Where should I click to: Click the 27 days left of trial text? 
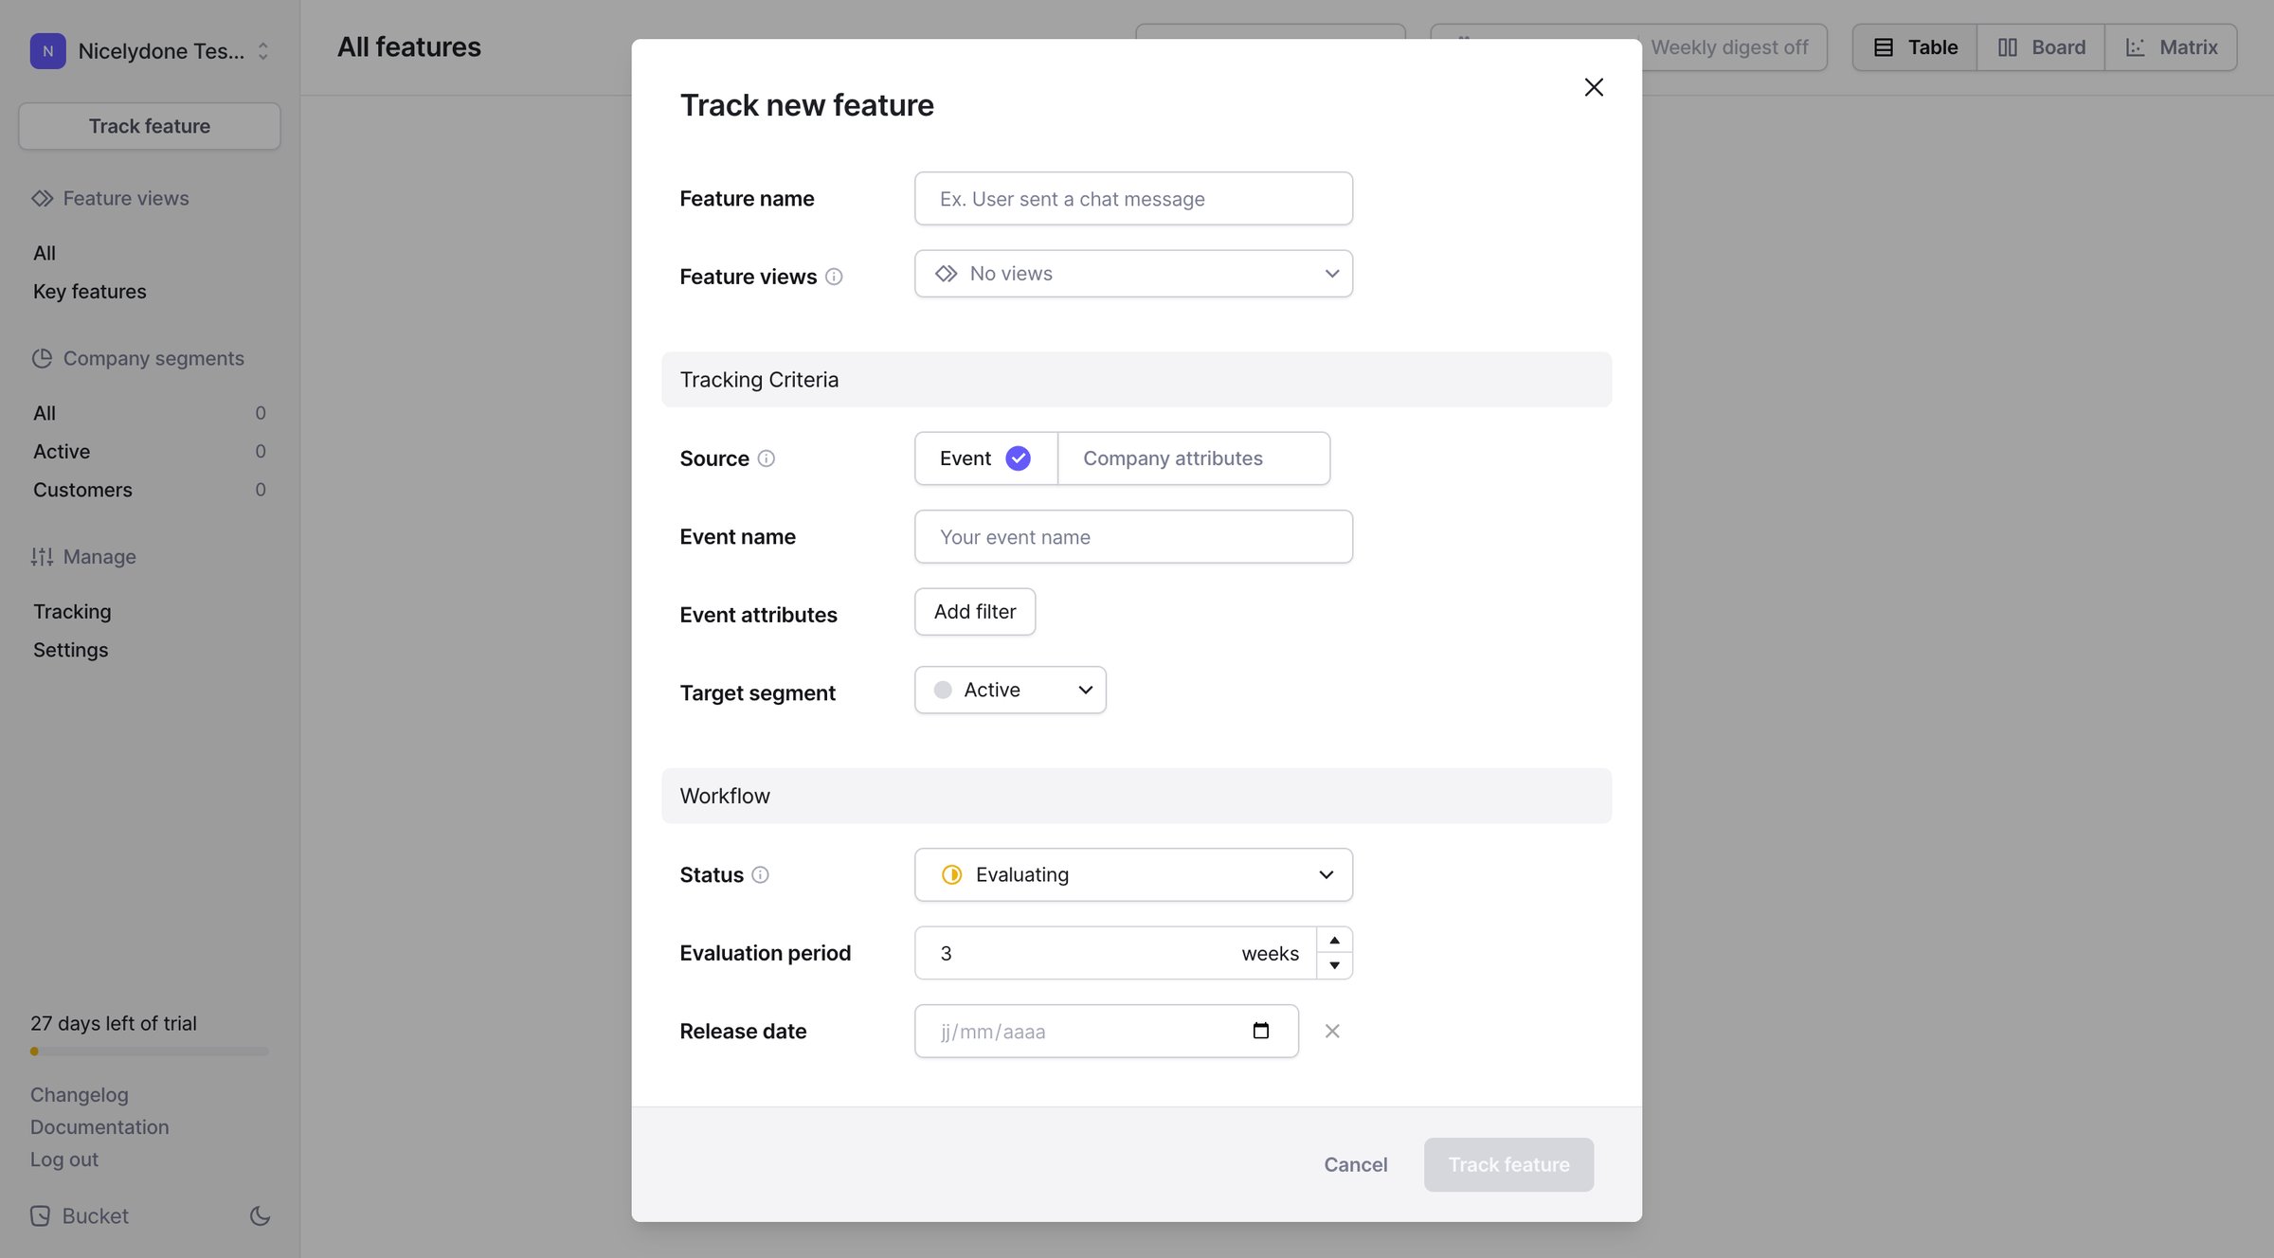pyautogui.click(x=114, y=1023)
